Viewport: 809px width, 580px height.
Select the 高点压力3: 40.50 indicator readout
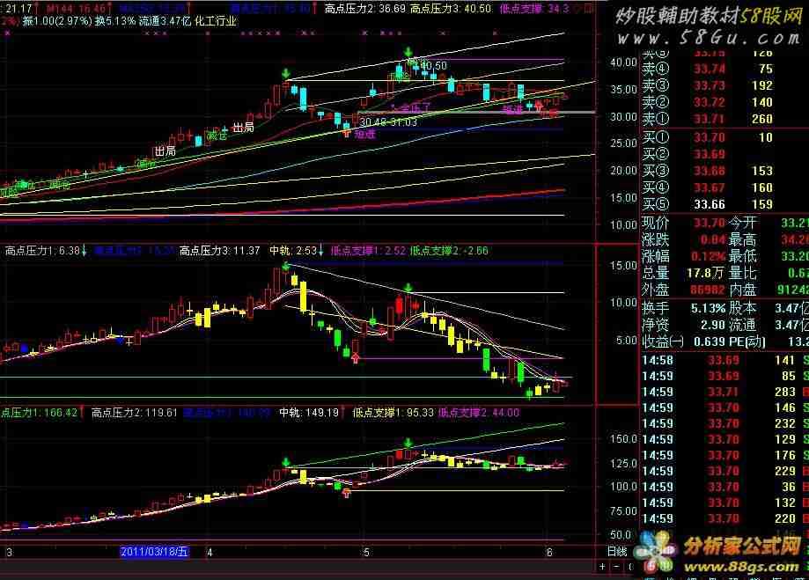(x=451, y=9)
